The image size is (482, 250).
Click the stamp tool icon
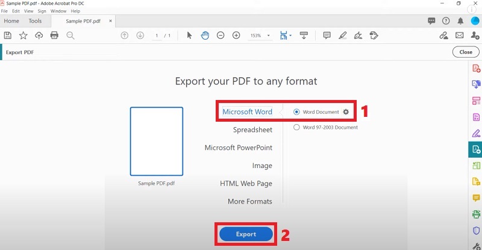click(x=374, y=36)
